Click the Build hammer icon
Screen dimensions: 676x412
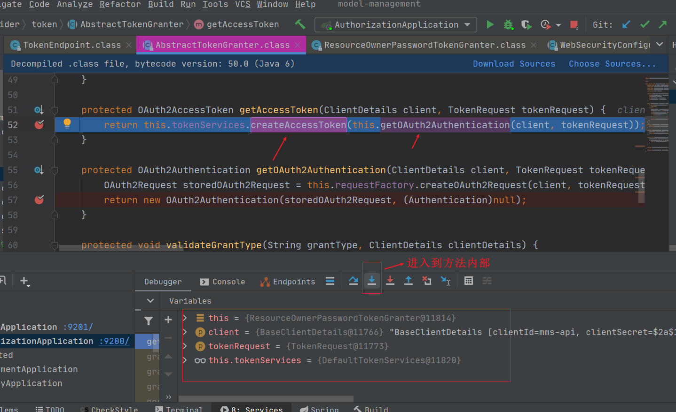tap(300, 24)
